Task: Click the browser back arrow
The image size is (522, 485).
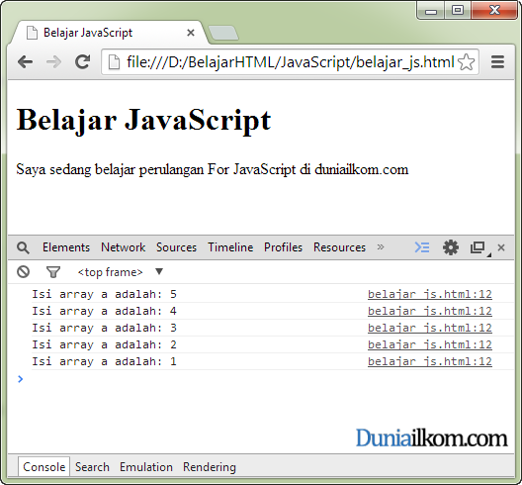Action: (26, 62)
